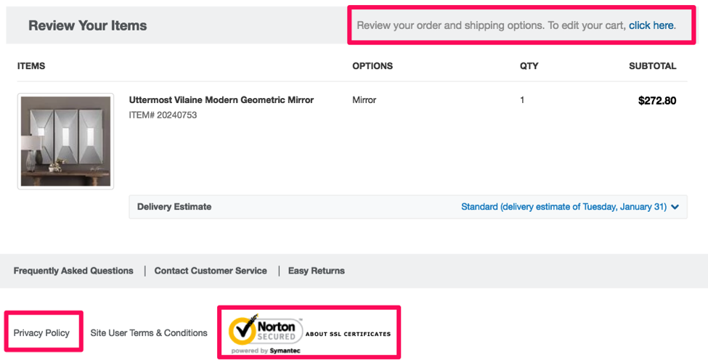Click the $272.80 subtotal amount
This screenshot has width=708, height=360.
(657, 101)
